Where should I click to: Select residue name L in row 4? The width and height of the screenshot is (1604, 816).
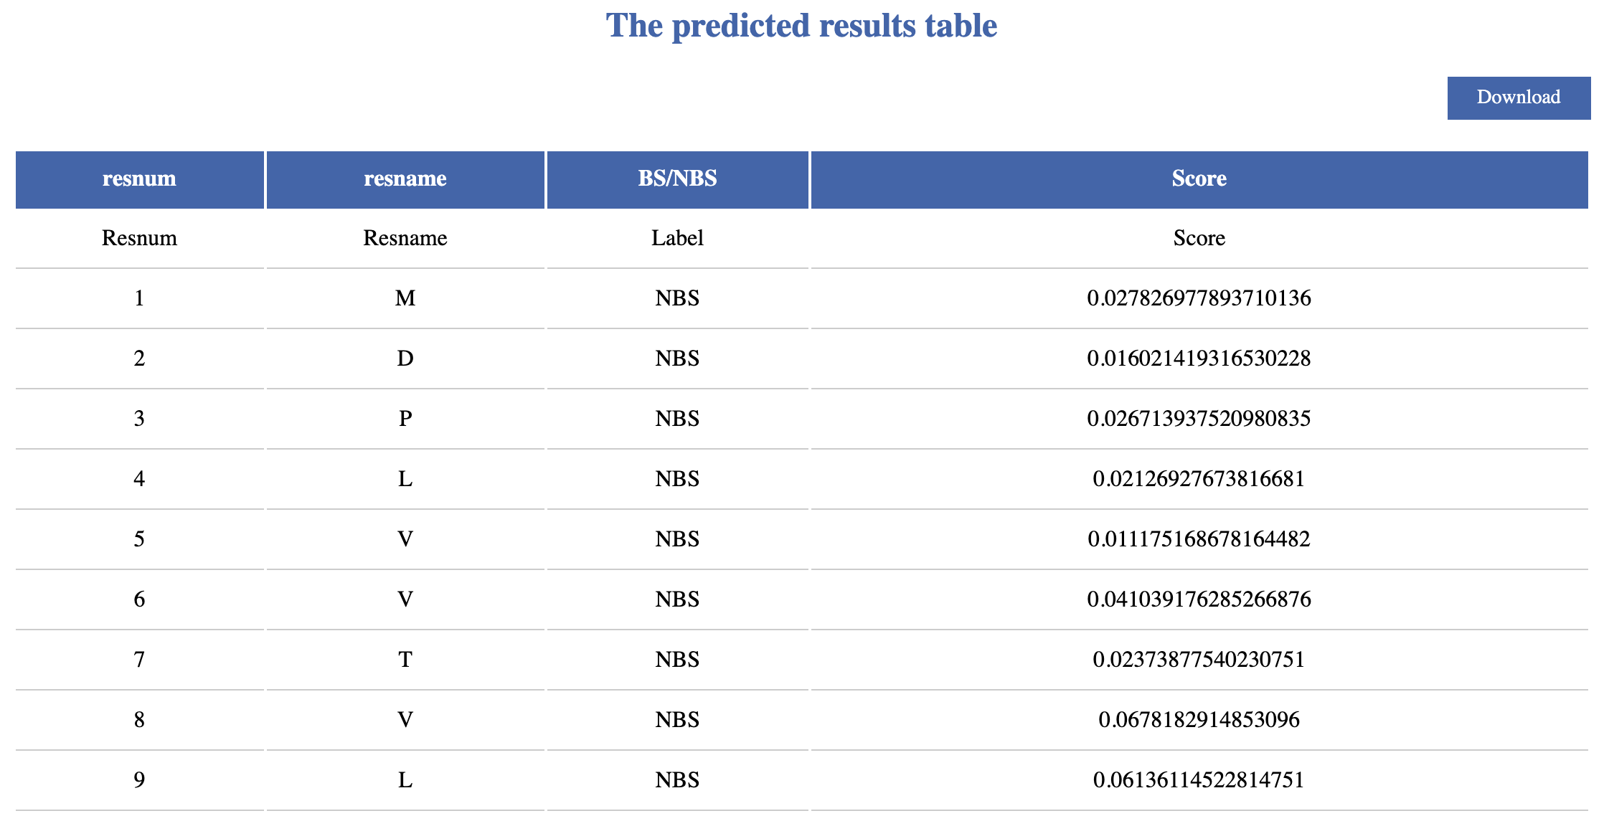(405, 479)
